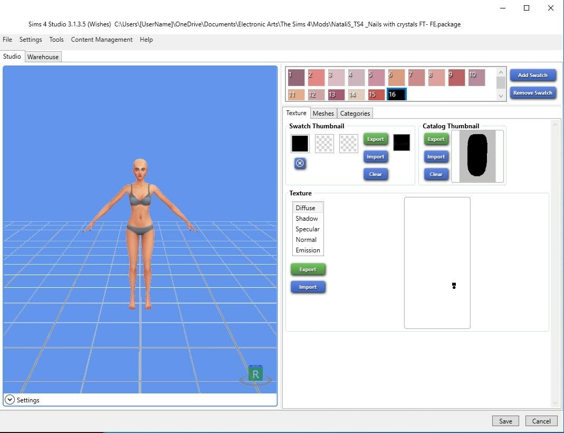This screenshot has width=564, height=433.
Task: Select swatch 5
Action: coord(376,78)
